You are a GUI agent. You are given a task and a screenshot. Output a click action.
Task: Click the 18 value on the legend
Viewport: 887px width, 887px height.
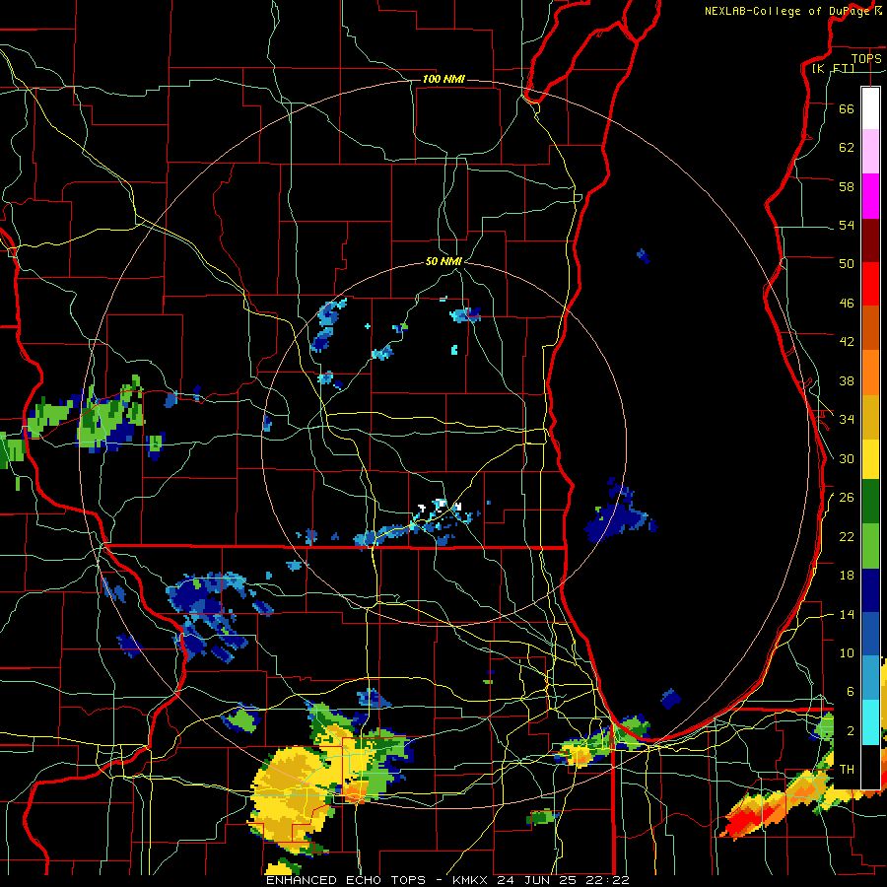tap(847, 576)
